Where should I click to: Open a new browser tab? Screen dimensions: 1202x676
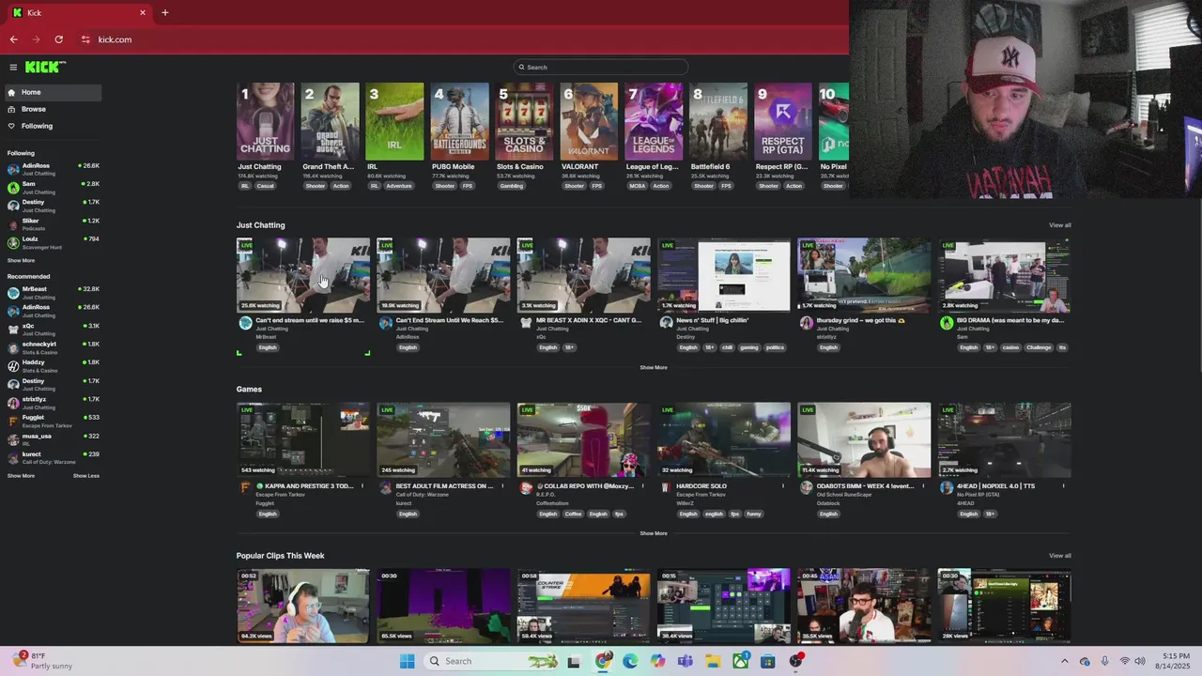164,12
